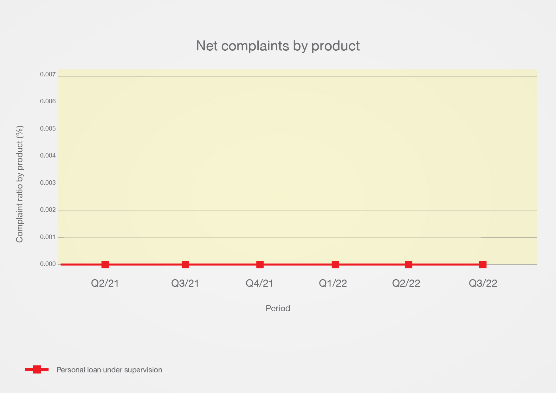Click the Q2/22 red data marker
This screenshot has width=556, height=393.
pos(409,264)
